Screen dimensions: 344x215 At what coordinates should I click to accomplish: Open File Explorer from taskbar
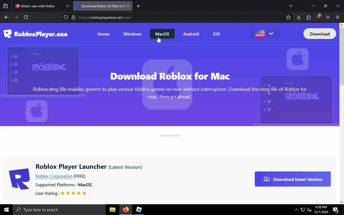(x=113, y=210)
